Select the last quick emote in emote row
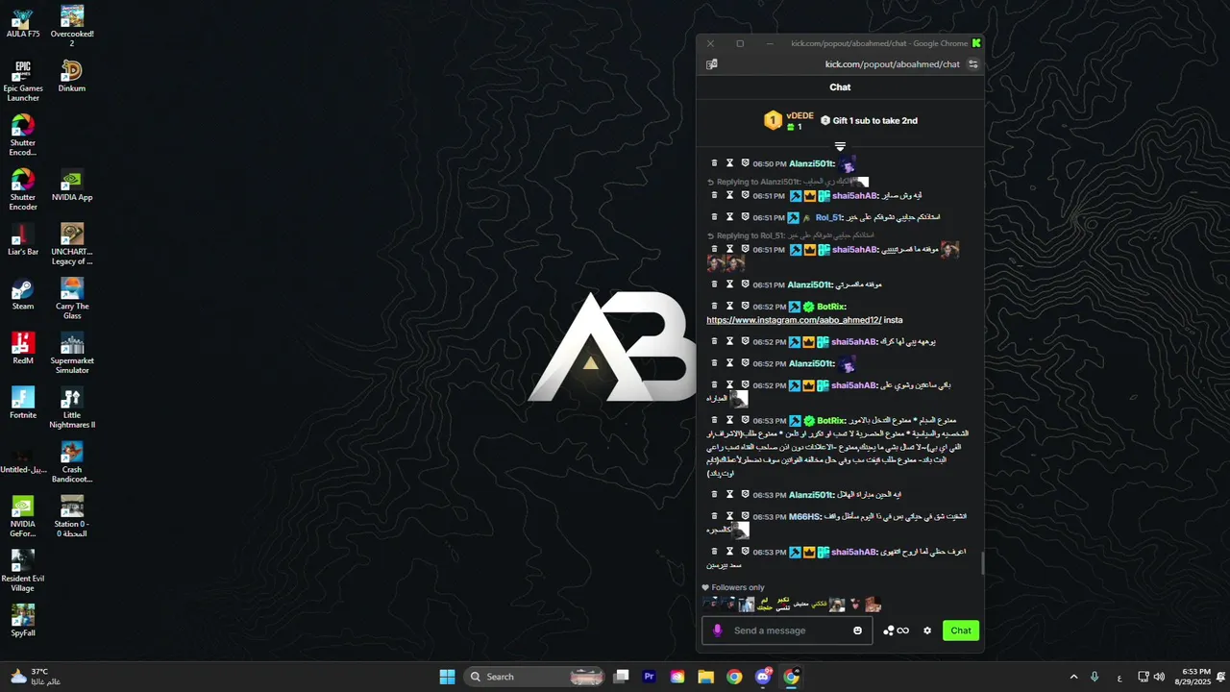 pyautogui.click(x=873, y=605)
